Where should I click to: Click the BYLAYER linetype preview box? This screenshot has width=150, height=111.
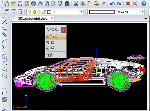(x=102, y=12)
